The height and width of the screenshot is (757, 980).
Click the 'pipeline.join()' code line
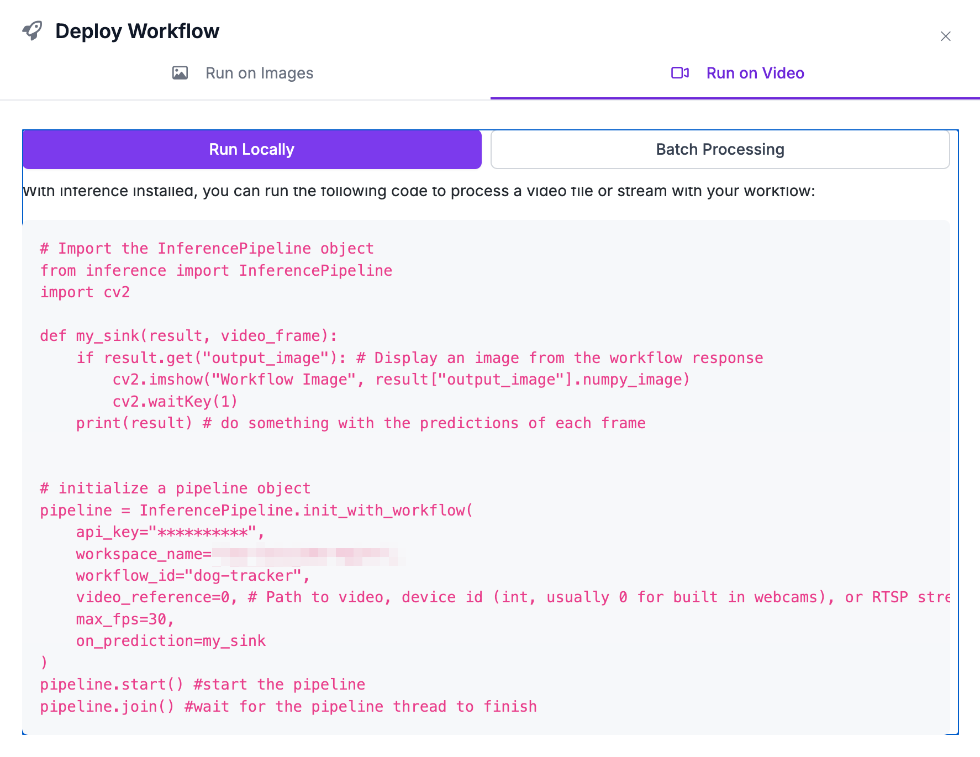tap(288, 707)
